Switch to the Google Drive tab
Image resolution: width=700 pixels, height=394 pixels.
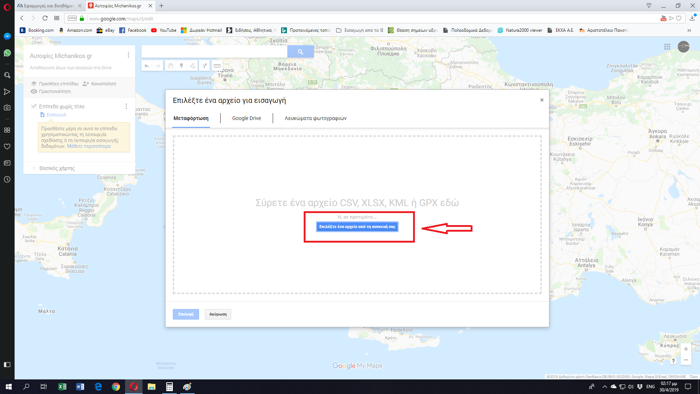click(x=246, y=118)
